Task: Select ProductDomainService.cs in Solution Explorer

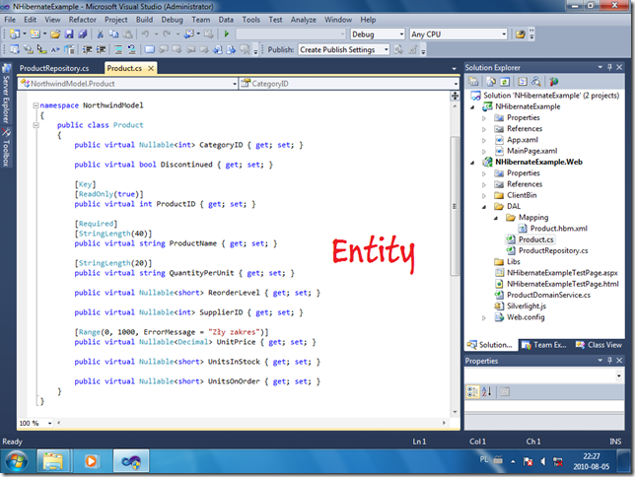Action: coord(548,296)
